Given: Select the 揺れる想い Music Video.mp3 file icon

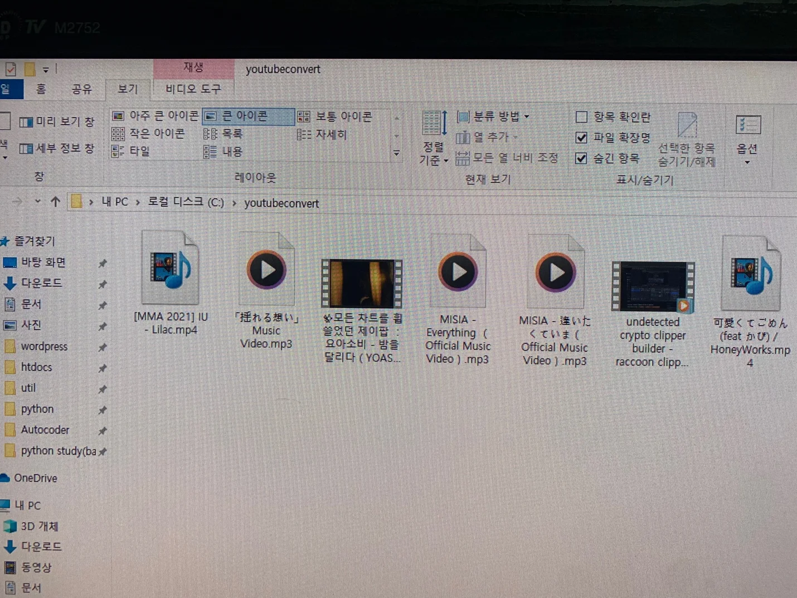Looking at the screenshot, I should tap(266, 269).
